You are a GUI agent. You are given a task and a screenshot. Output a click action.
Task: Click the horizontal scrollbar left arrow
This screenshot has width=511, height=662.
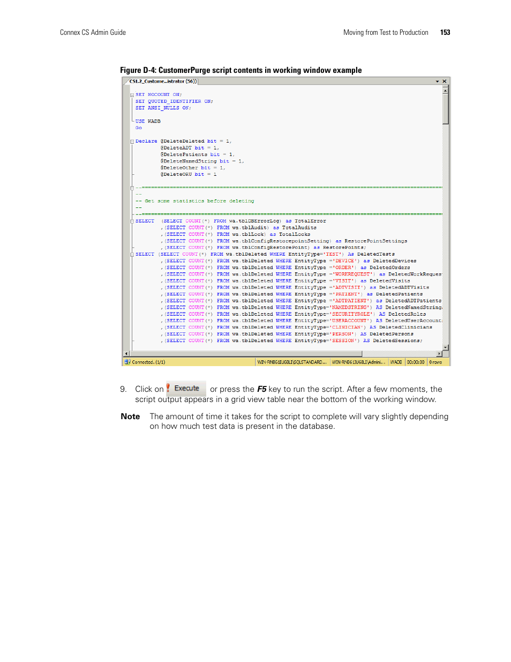pos(126,354)
